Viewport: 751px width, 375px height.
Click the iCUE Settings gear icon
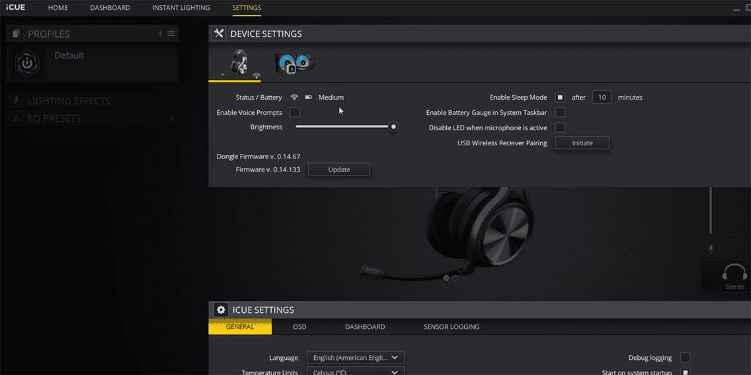[x=221, y=310]
